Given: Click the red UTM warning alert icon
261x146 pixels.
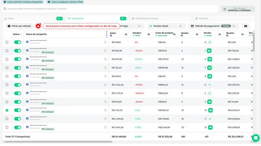Looking at the screenshot, I should [38, 26].
